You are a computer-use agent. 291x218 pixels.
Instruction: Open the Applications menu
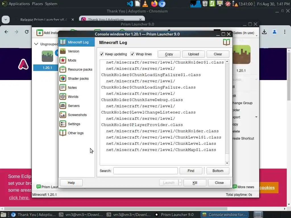19,4
